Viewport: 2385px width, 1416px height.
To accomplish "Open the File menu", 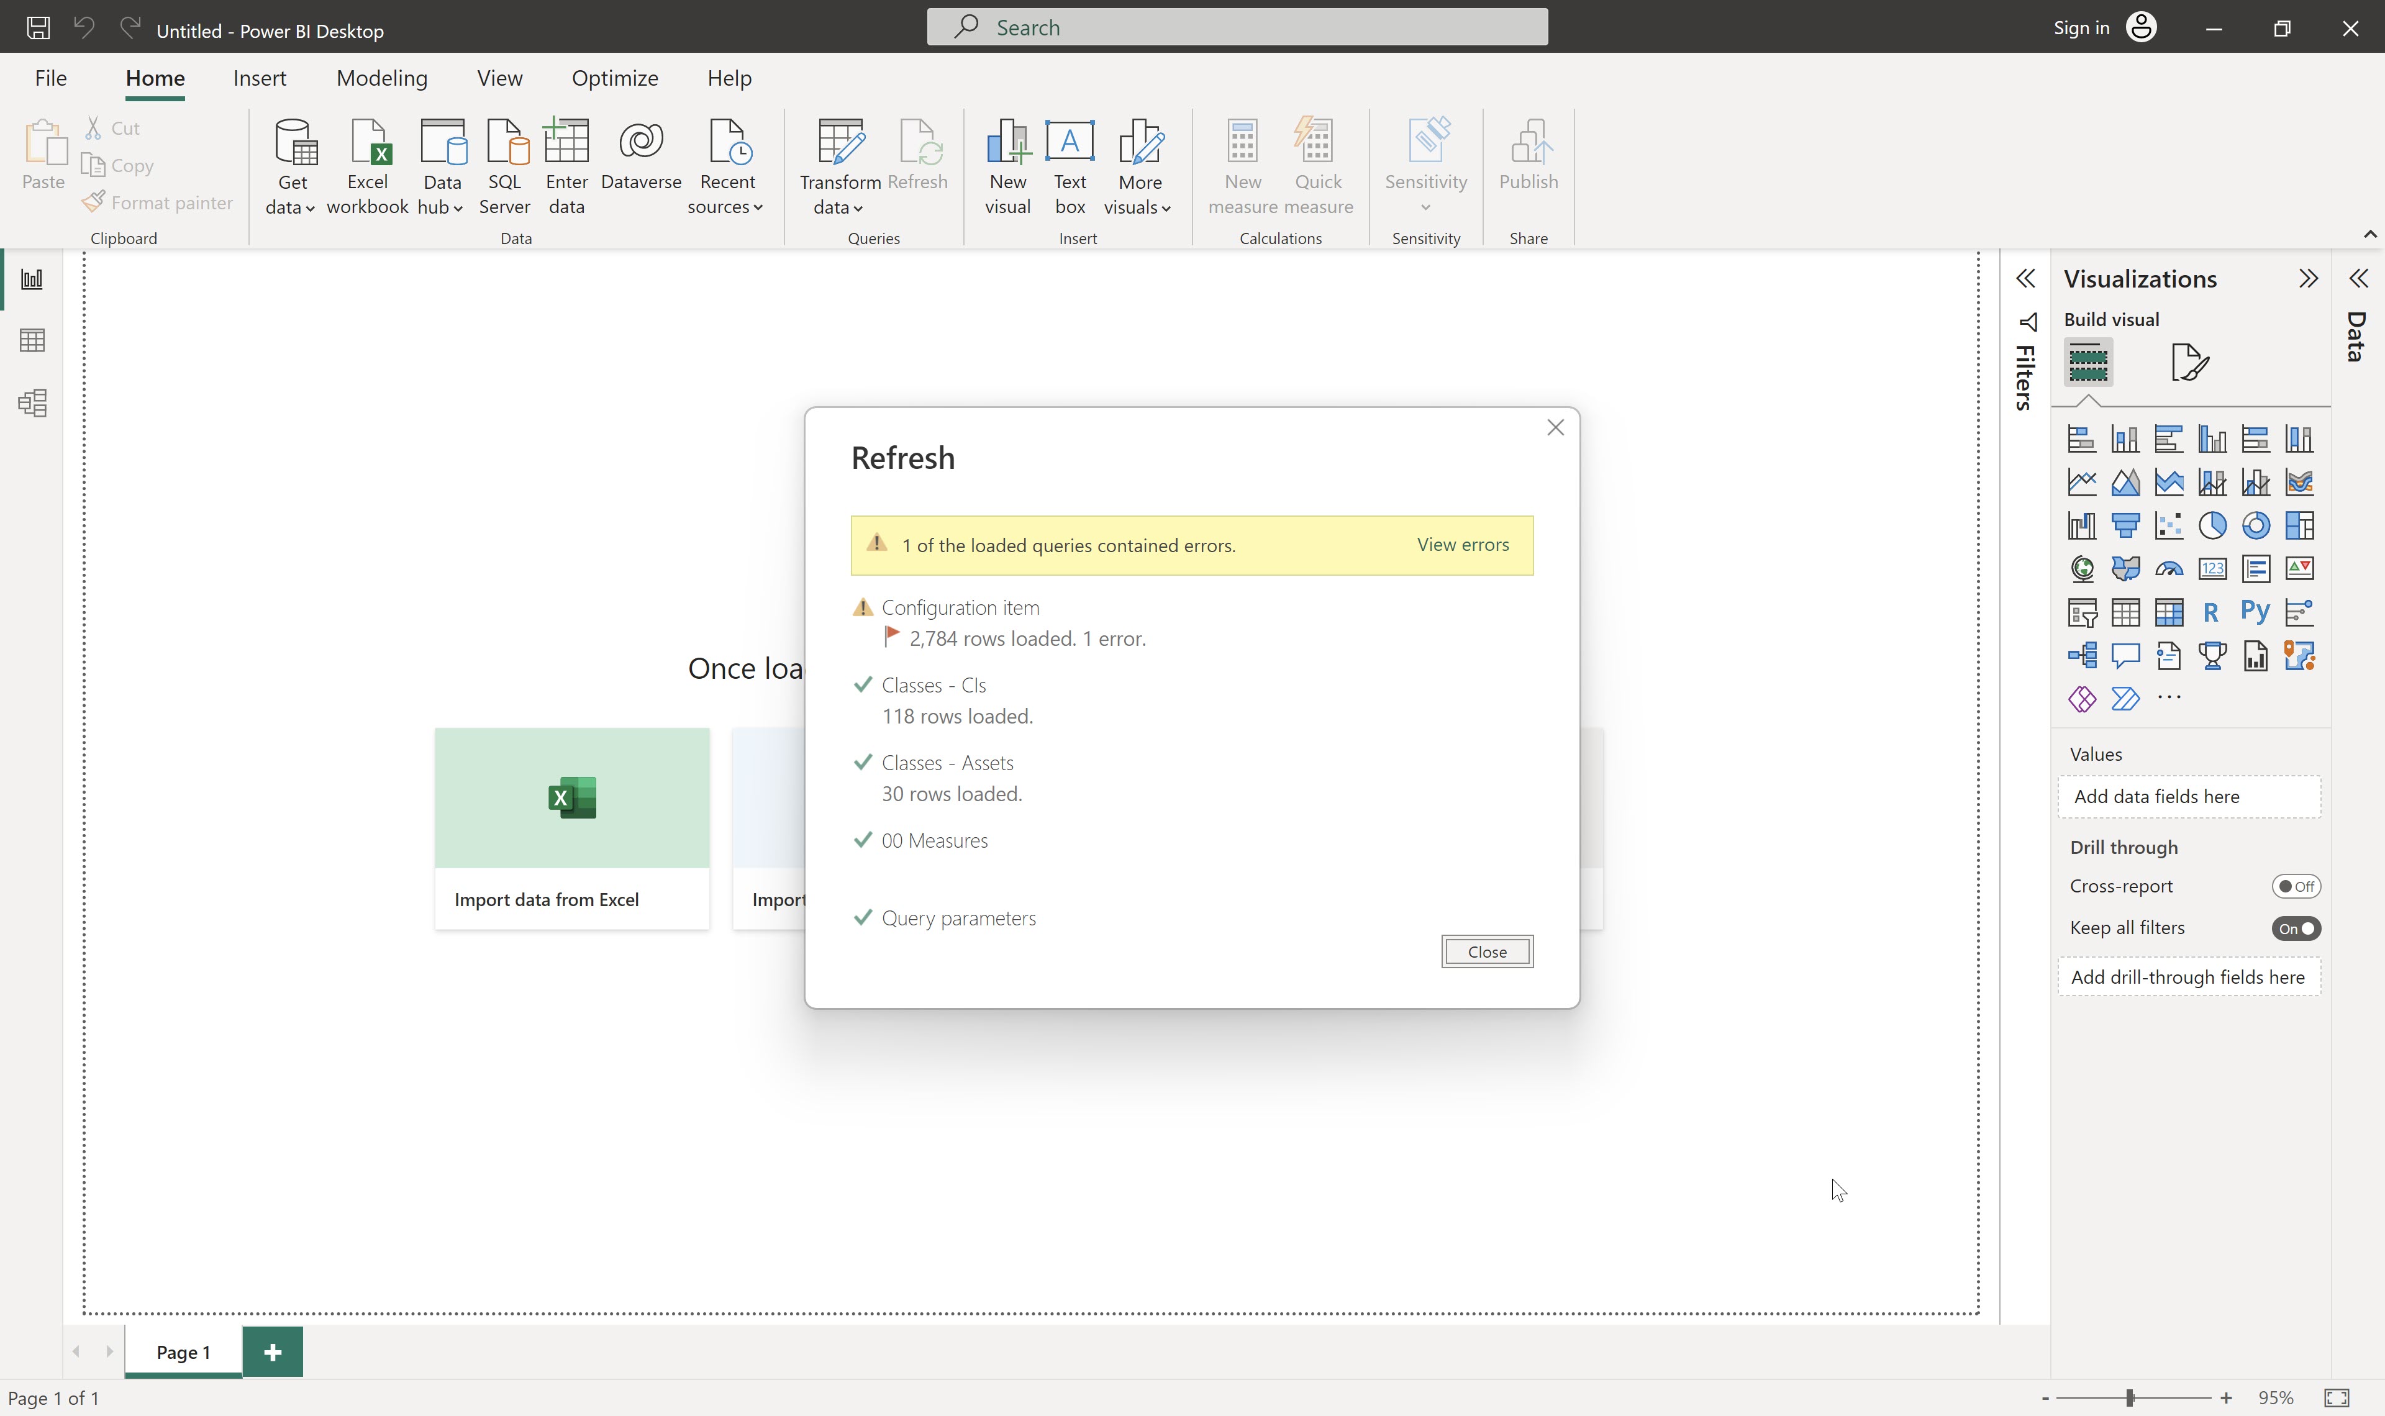I will [50, 78].
